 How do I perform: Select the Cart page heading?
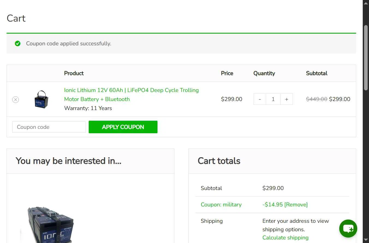[16, 18]
